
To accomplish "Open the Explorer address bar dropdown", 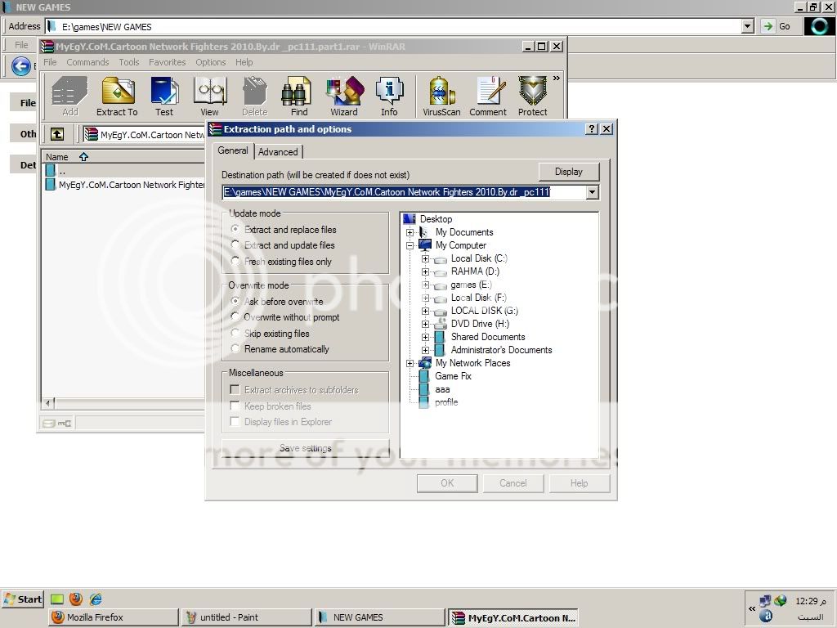I will tap(747, 26).
